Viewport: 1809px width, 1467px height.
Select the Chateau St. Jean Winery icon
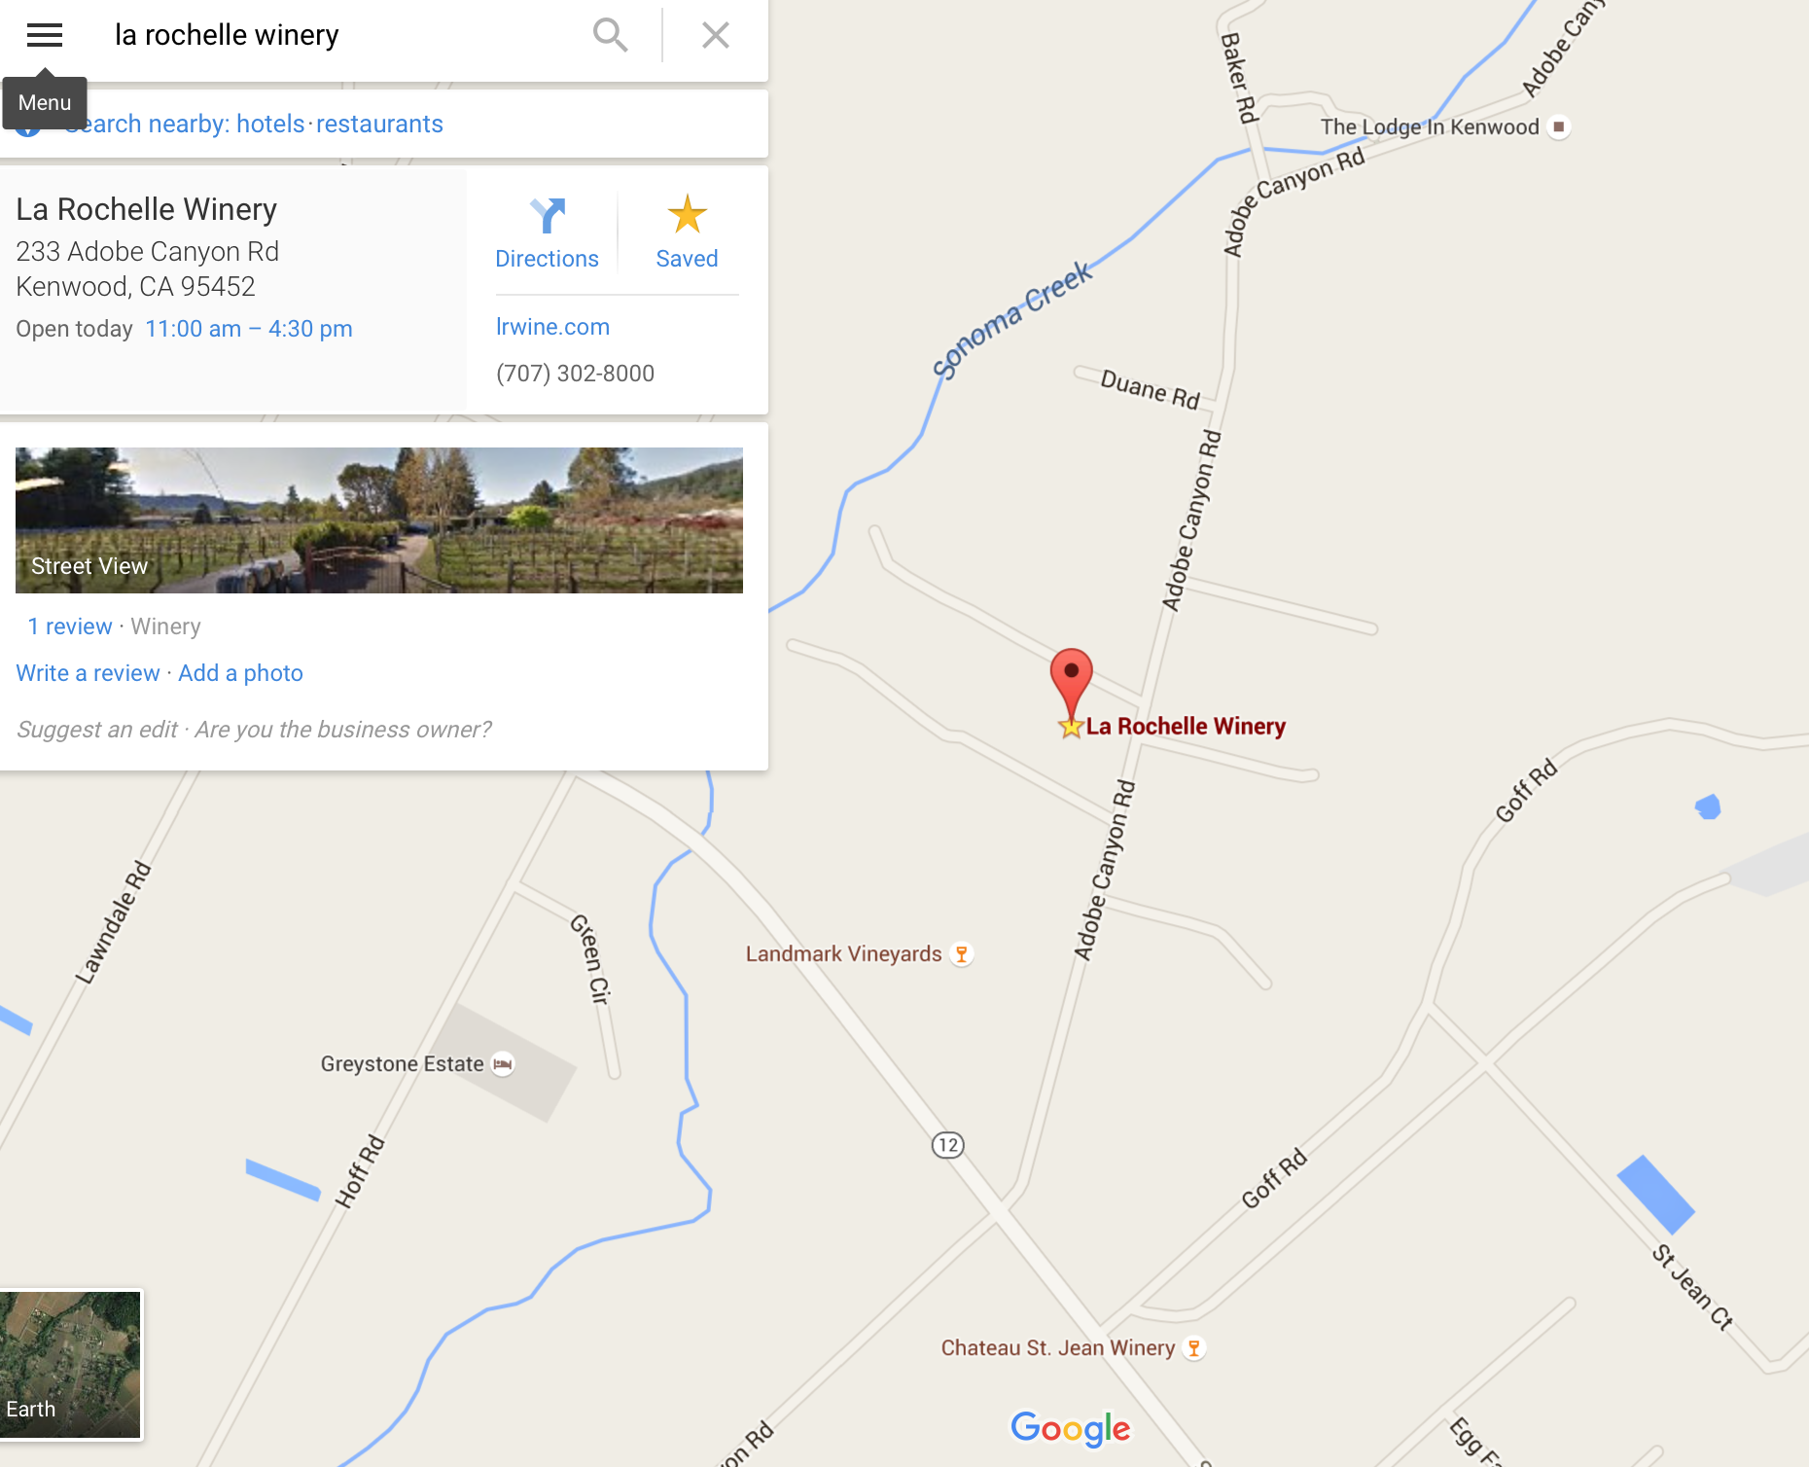[x=1193, y=1348]
